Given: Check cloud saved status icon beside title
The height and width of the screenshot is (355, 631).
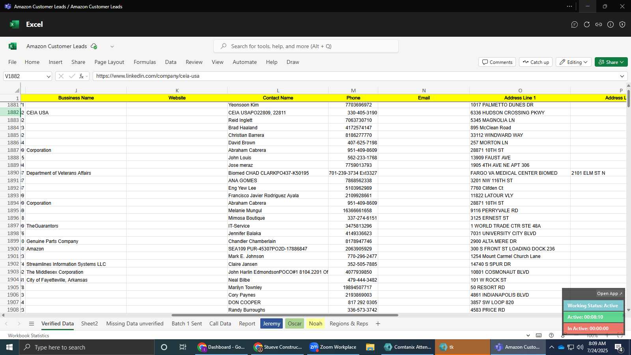Looking at the screenshot, I should click(x=94, y=46).
